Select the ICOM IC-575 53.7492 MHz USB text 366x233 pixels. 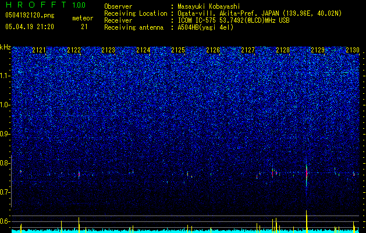pos(233,20)
